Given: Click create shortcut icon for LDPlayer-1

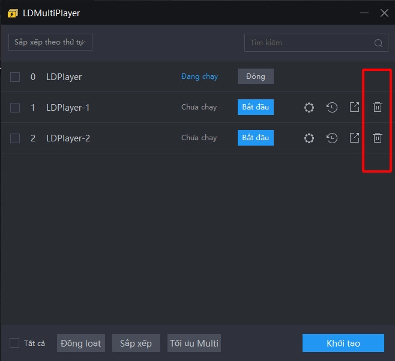Looking at the screenshot, I should point(355,107).
